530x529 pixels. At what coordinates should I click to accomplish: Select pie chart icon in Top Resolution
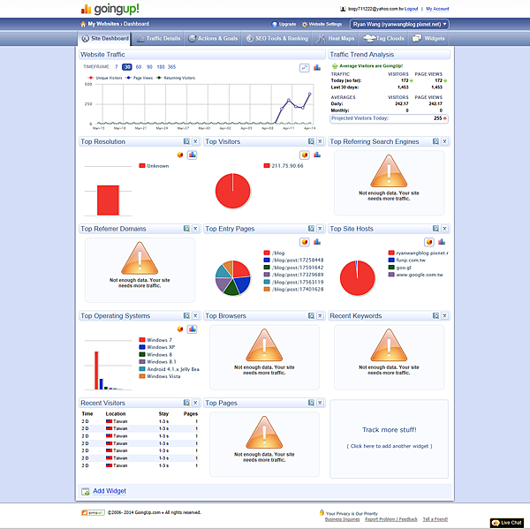click(x=180, y=155)
